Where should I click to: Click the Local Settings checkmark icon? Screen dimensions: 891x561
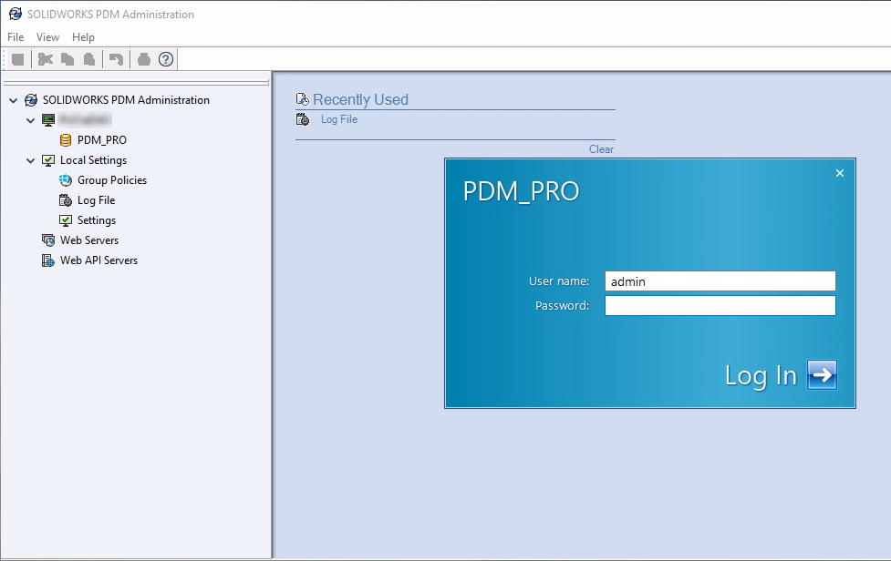pyautogui.click(x=48, y=160)
